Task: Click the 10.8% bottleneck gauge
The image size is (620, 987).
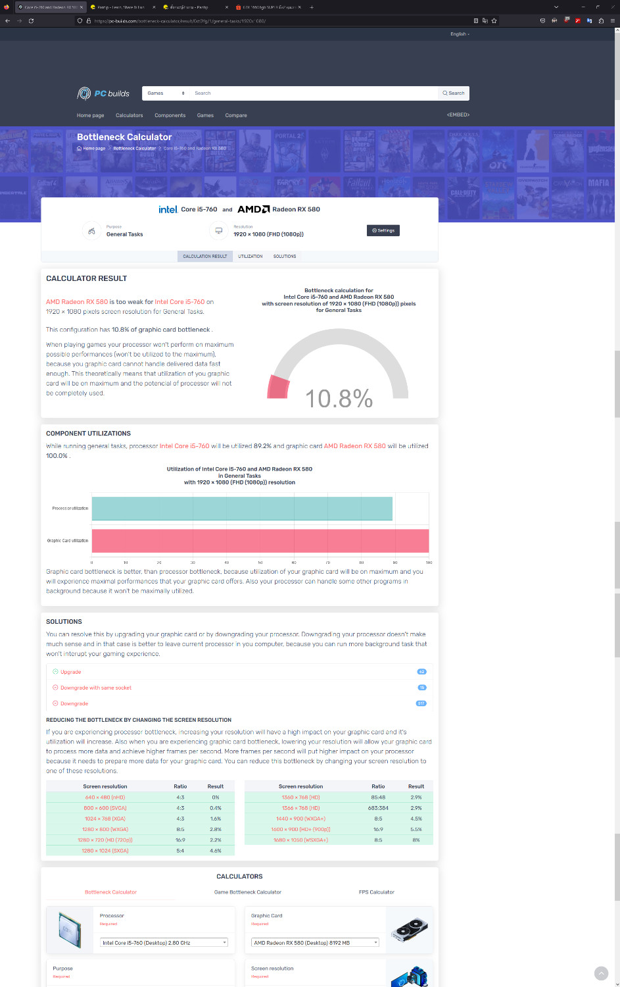Action: 338,368
